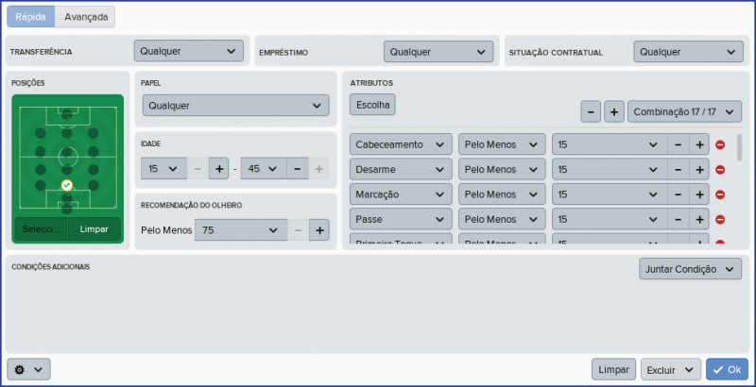Remove the Cabeceamento attribute row
Viewport: 756px width, 387px height.
click(x=720, y=144)
